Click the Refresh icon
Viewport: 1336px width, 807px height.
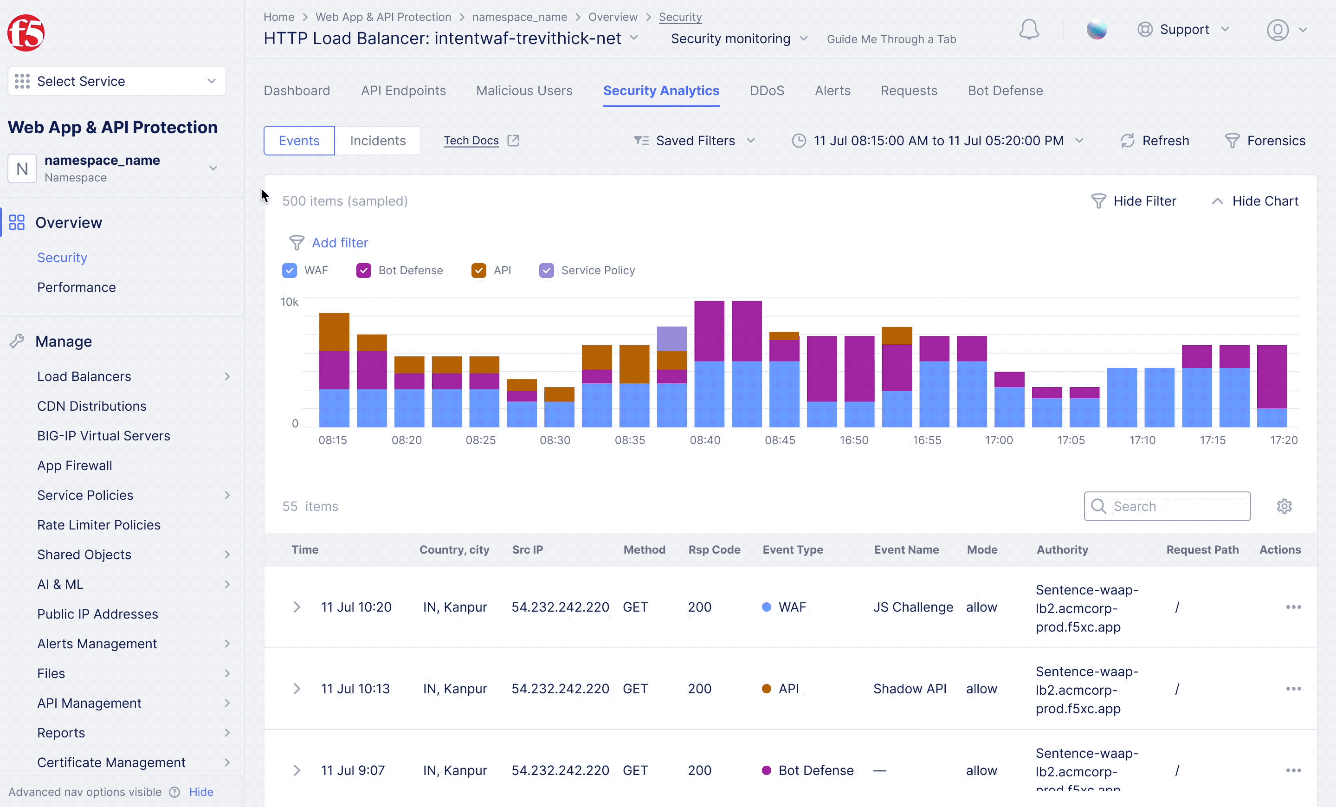point(1127,141)
